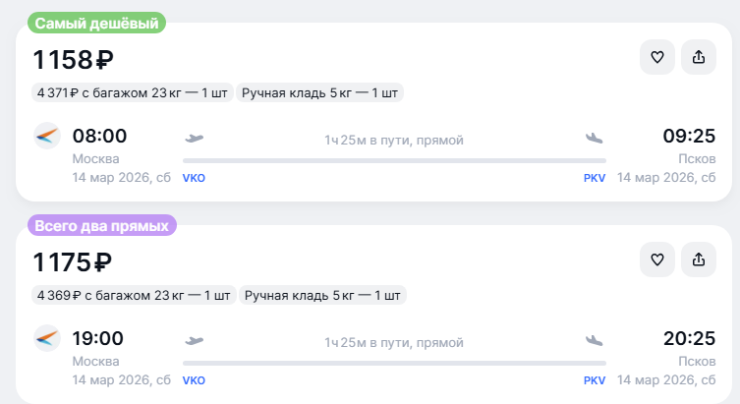Click takeoff plane icon on 08:00 flight

click(194, 138)
